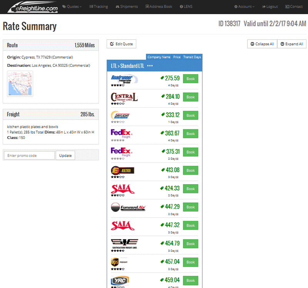Click the price tag icon beside 447.32
This screenshot has width=308, height=288.
[162, 225]
